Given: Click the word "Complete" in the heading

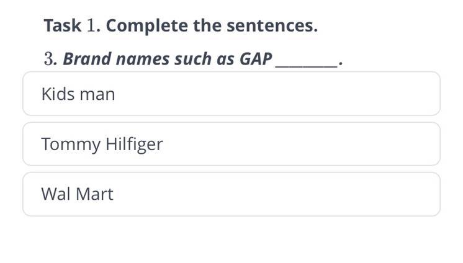Looking at the screenshot, I should click(x=146, y=26).
